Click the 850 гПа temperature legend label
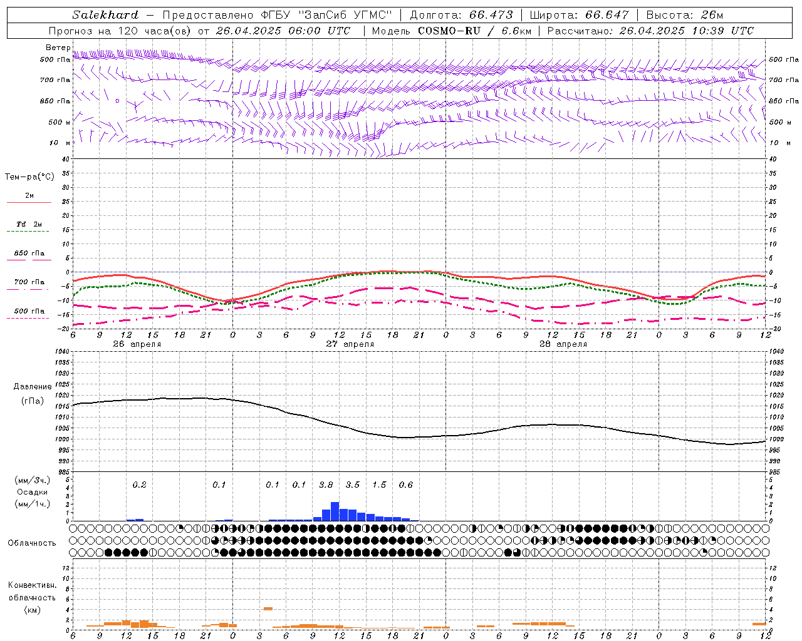 click(x=29, y=254)
